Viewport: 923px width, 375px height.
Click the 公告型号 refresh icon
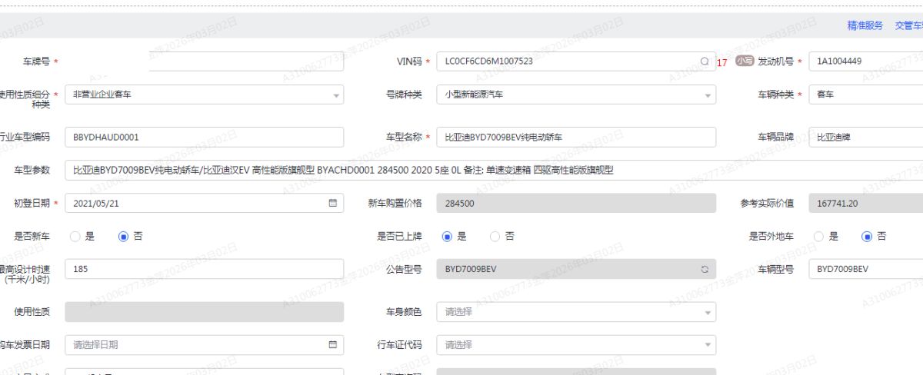pos(704,269)
